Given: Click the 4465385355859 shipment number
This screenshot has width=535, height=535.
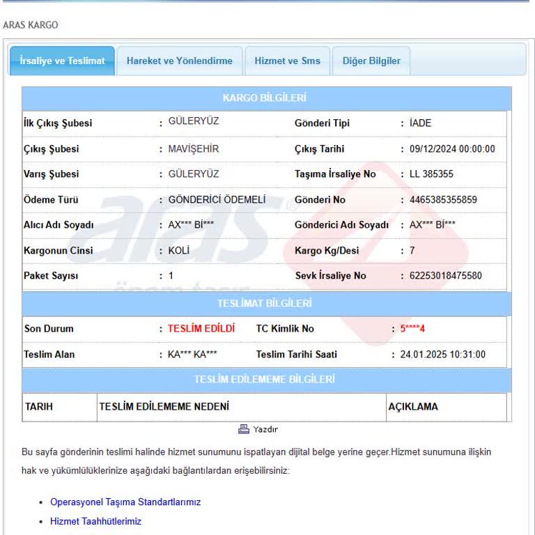Looking at the screenshot, I should point(443,200).
